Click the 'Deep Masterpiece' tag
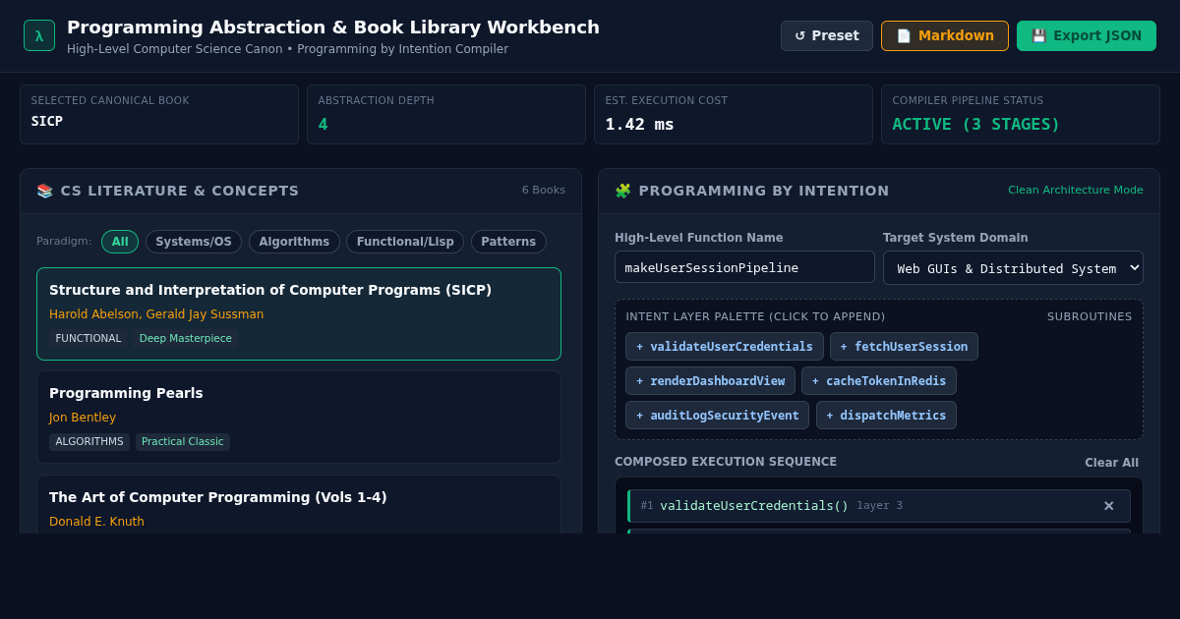This screenshot has width=1180, height=619. [186, 339]
